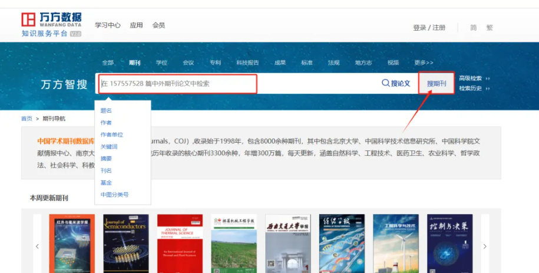Select the 全部 resource tab
The height and width of the screenshot is (273, 539).
coord(108,63)
